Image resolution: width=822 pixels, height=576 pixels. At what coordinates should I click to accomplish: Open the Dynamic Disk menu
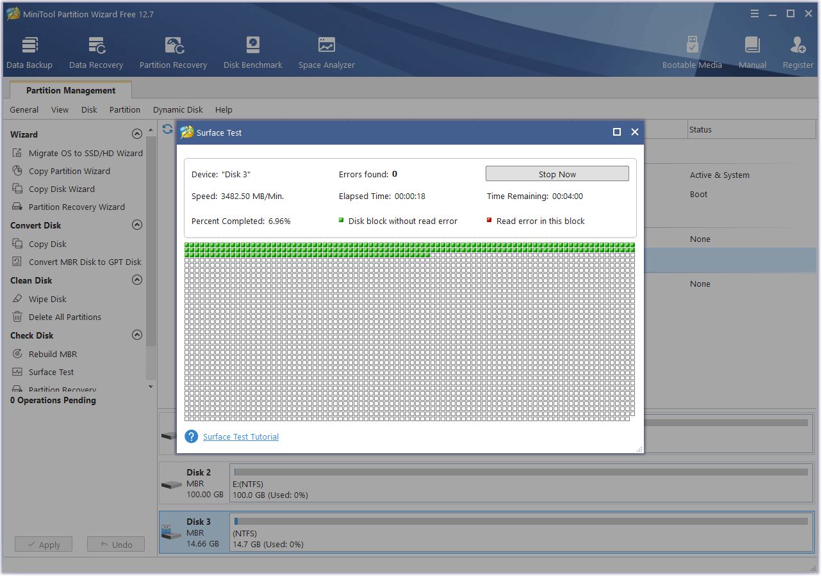click(x=178, y=110)
